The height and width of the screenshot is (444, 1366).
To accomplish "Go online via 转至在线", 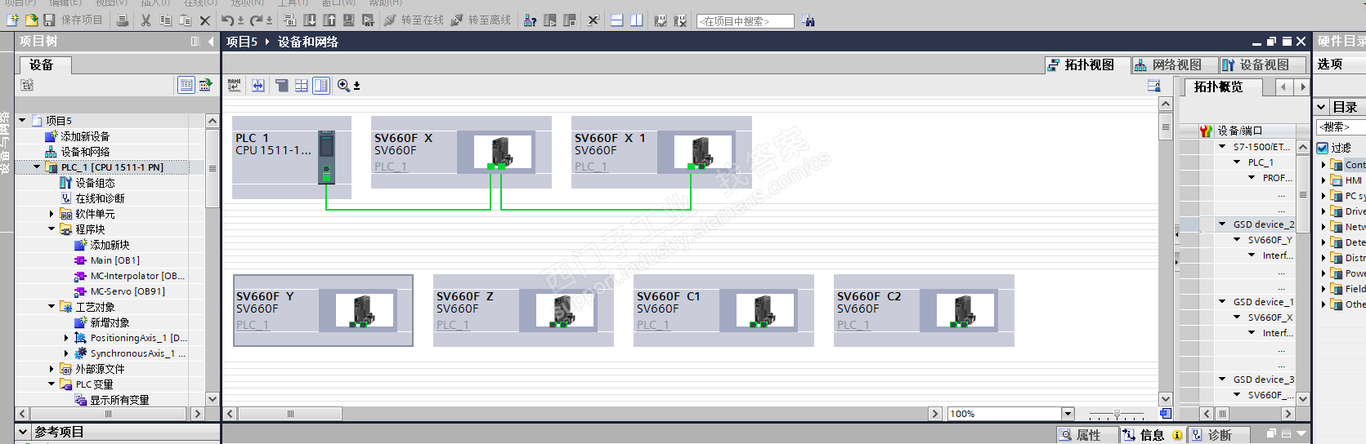I will (413, 20).
